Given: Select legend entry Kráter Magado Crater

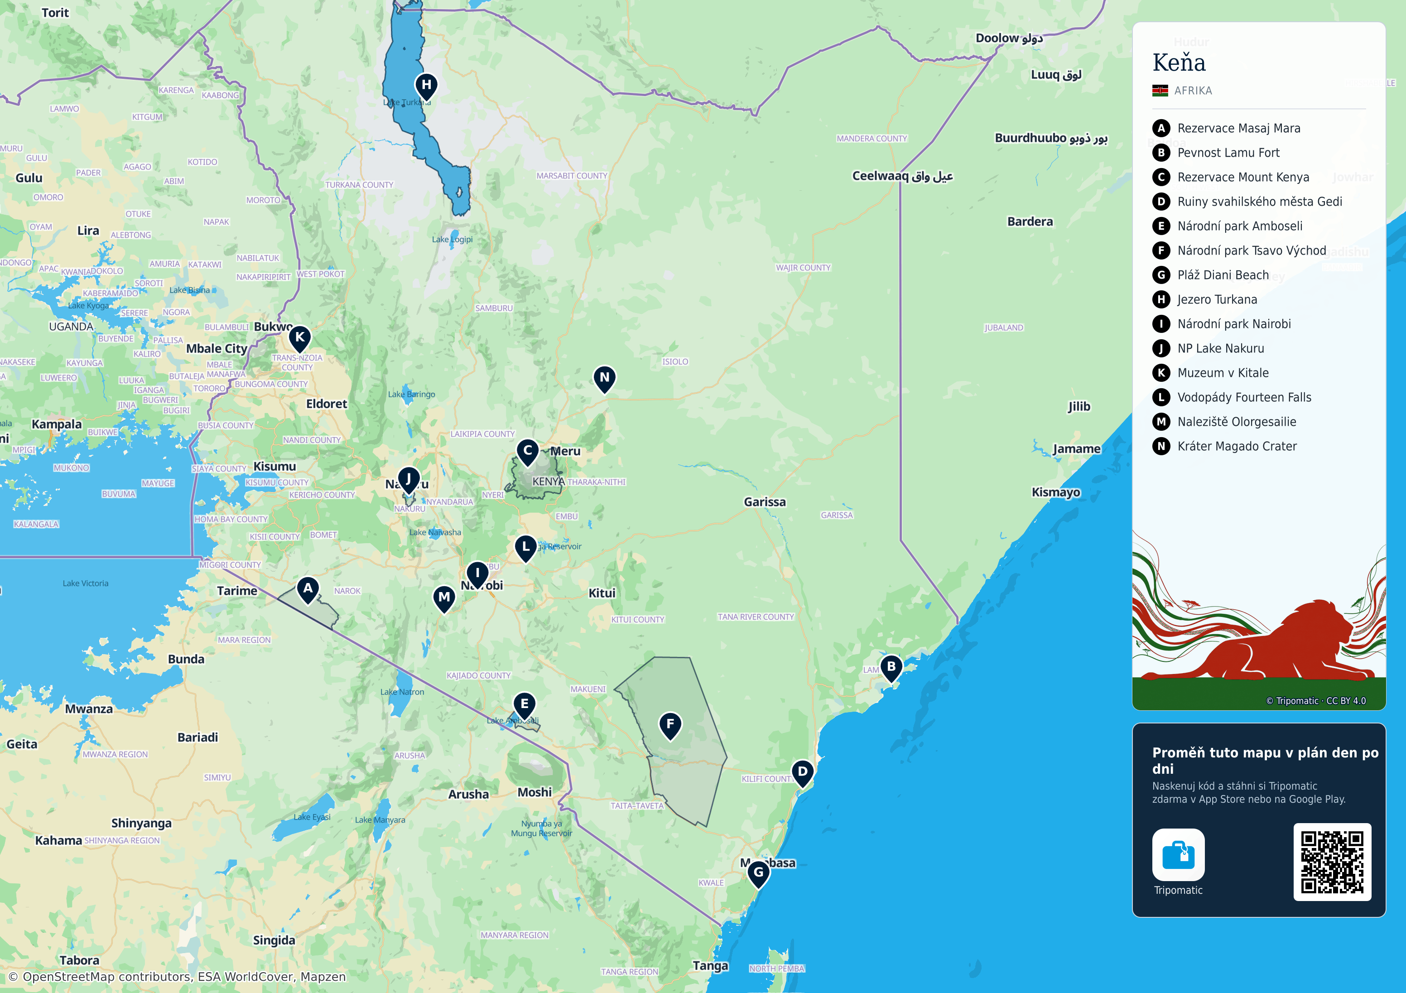Looking at the screenshot, I should tap(1225, 447).
